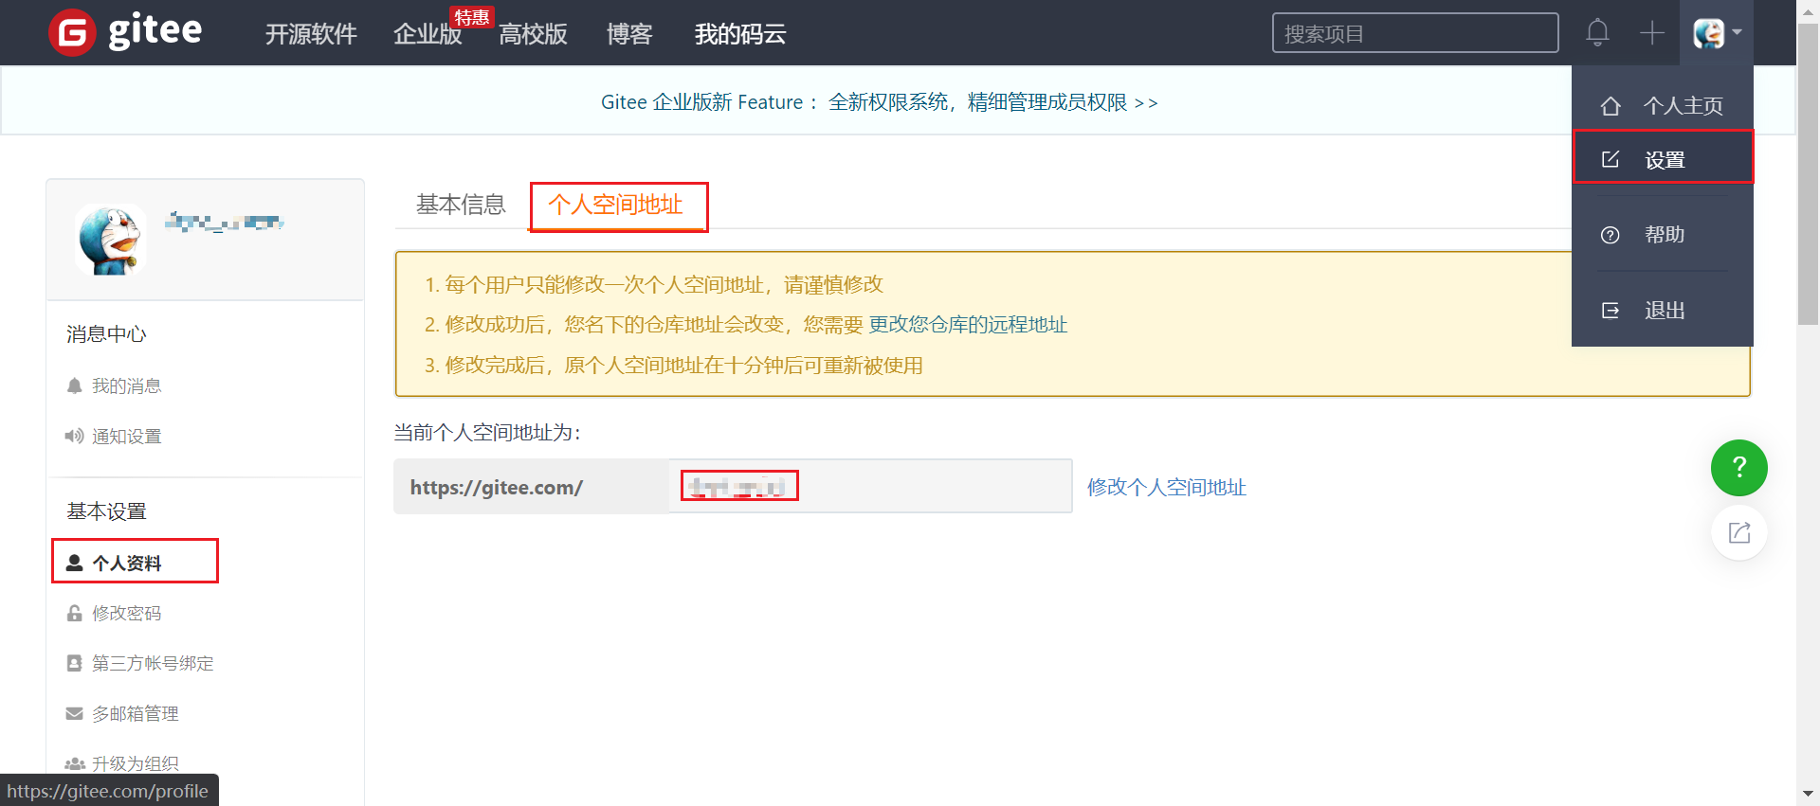Click the contact icon beside 第三方帐号绑定
Image resolution: width=1820 pixels, height=806 pixels.
pyautogui.click(x=74, y=663)
